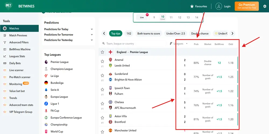Screen dimensions: 269x134
Task: Click the Daily Bets sidebar icon
Action: click(x=5, y=63)
